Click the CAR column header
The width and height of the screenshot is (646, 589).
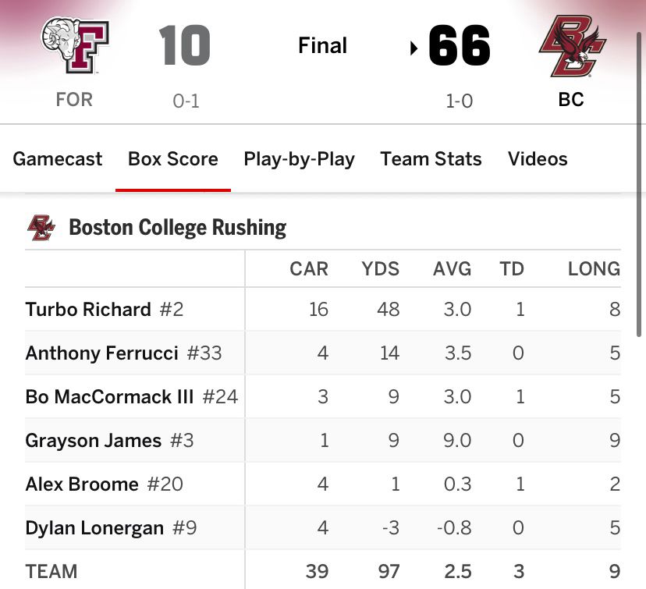[x=309, y=269]
